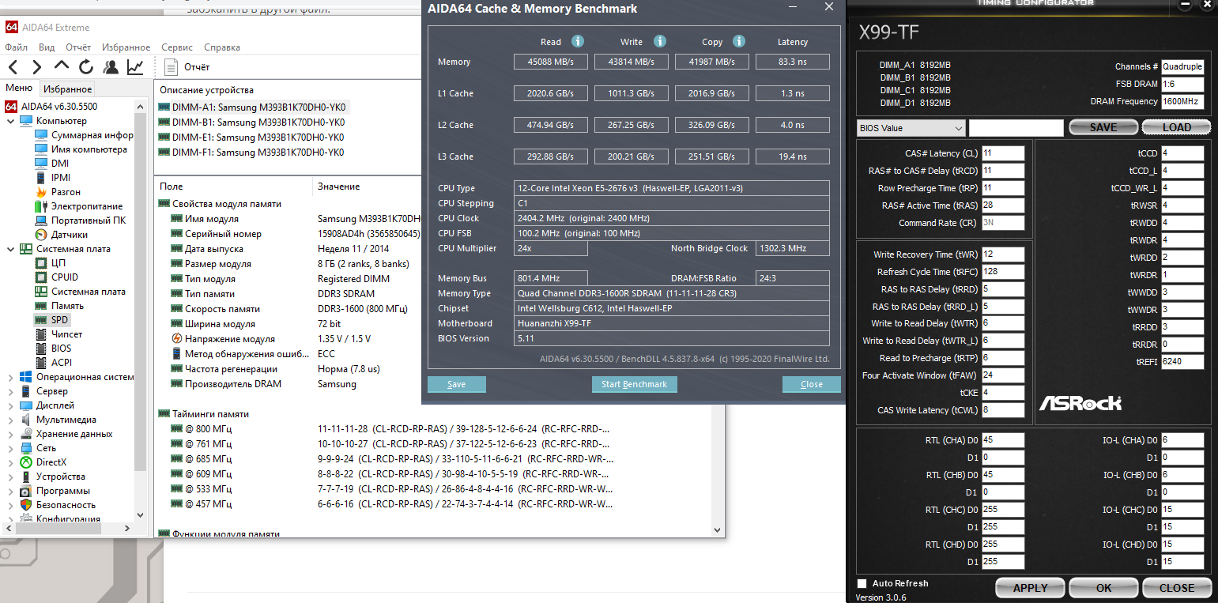This screenshot has height=603, width=1218.
Task: Click the Значение column header
Action: [x=338, y=187]
